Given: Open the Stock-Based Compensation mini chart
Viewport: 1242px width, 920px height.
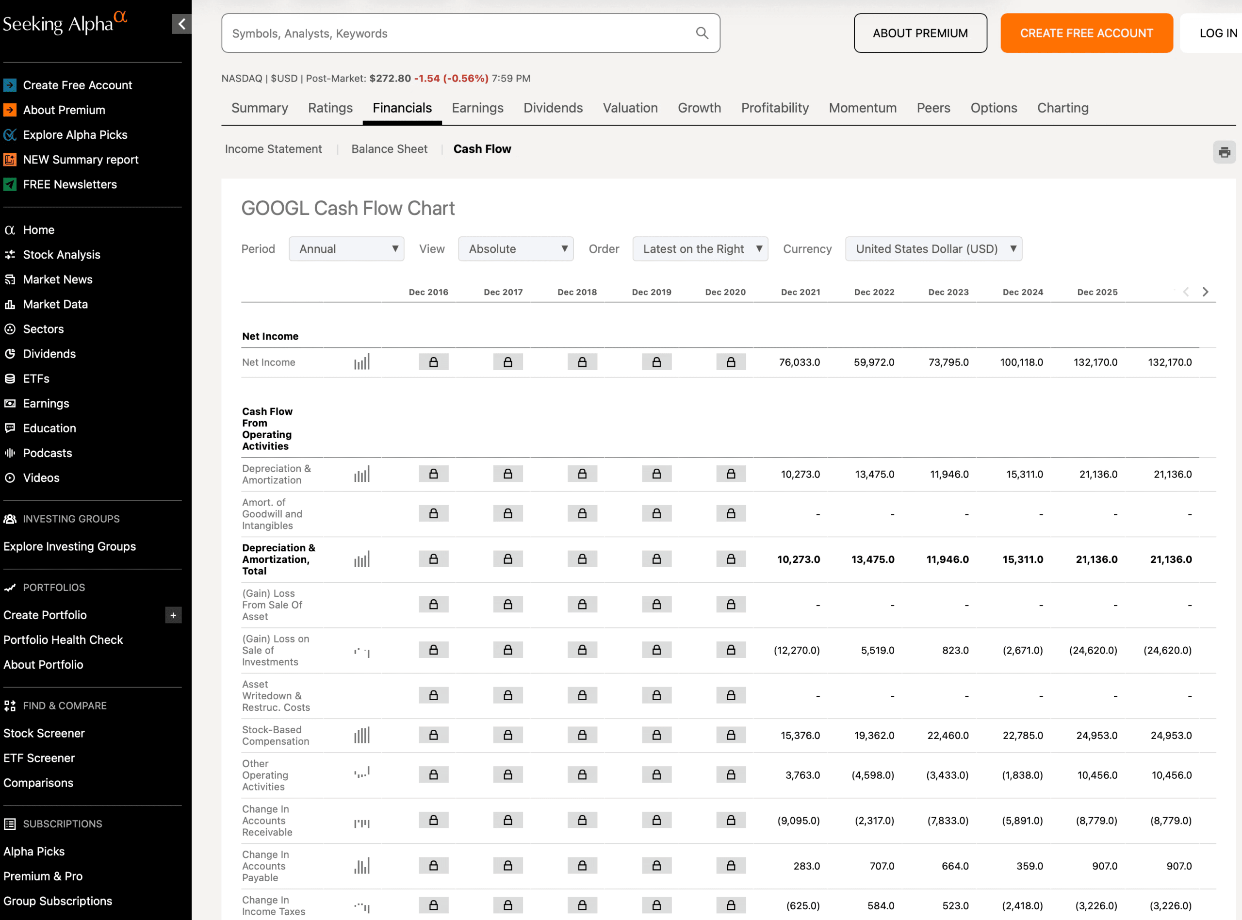Looking at the screenshot, I should pos(362,735).
